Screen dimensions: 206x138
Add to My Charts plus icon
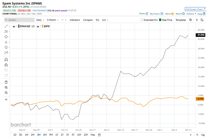pos(162,14)
